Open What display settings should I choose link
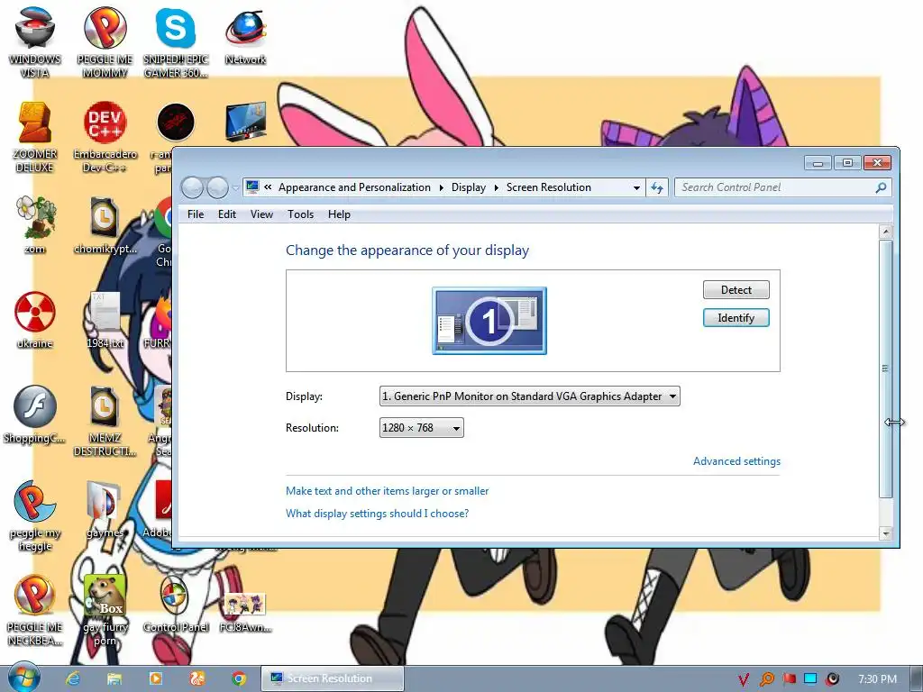 pyautogui.click(x=377, y=513)
